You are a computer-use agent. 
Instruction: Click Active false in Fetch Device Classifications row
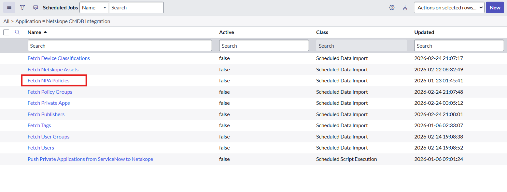224,58
